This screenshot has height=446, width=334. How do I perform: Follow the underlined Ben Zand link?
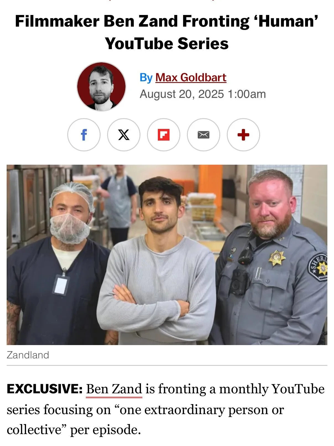(x=114, y=389)
